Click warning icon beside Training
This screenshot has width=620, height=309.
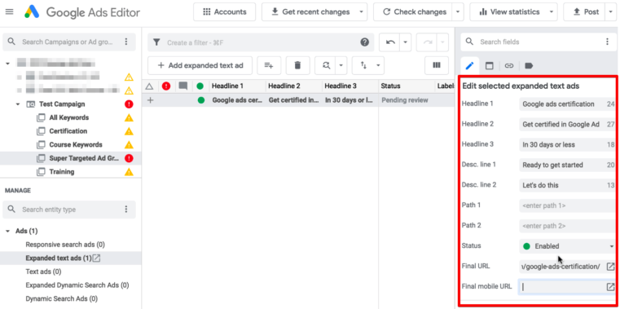click(129, 172)
